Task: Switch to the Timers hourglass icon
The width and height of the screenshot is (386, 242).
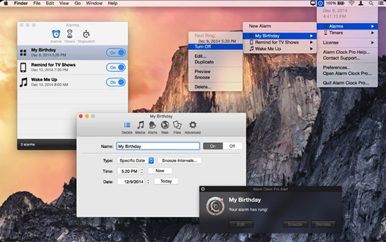Action: pos(70,34)
